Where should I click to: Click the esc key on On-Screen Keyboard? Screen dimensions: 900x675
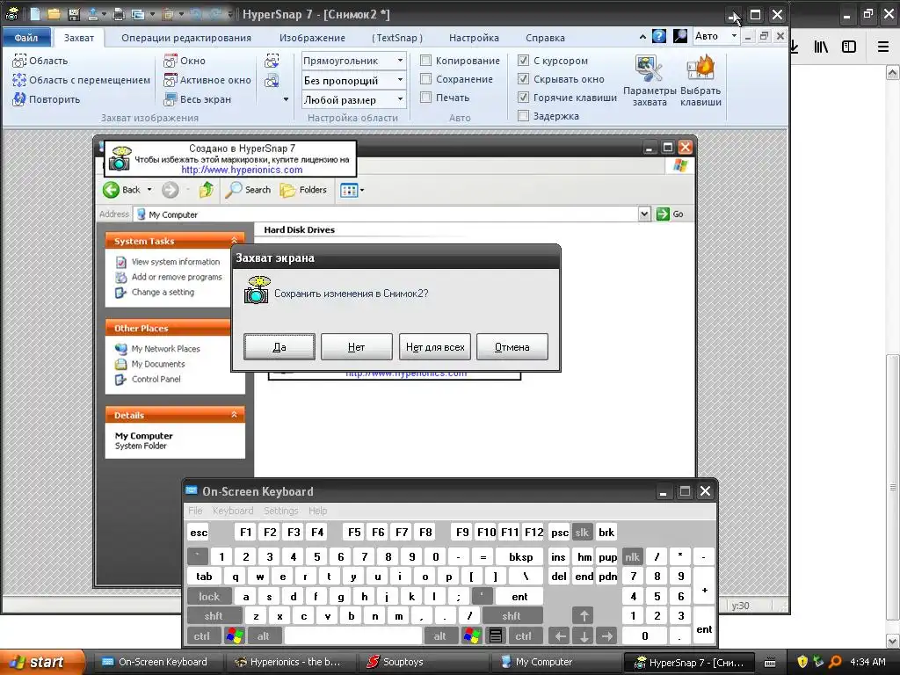[199, 532]
